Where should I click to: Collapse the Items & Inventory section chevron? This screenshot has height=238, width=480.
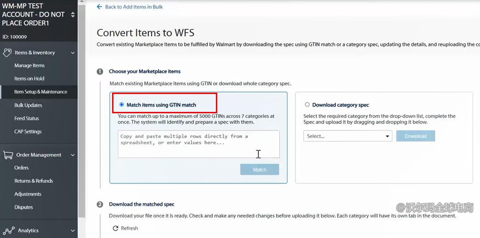pos(73,53)
